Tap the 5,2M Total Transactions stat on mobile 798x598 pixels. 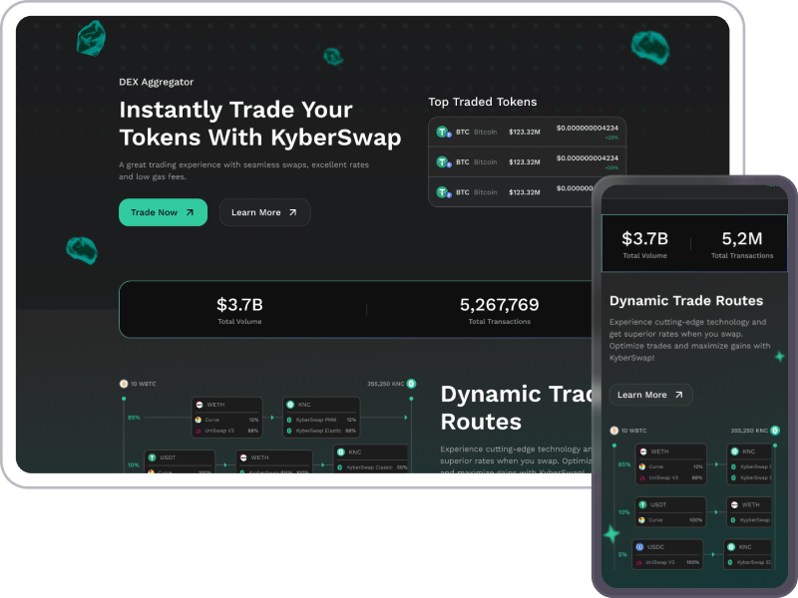(x=741, y=244)
